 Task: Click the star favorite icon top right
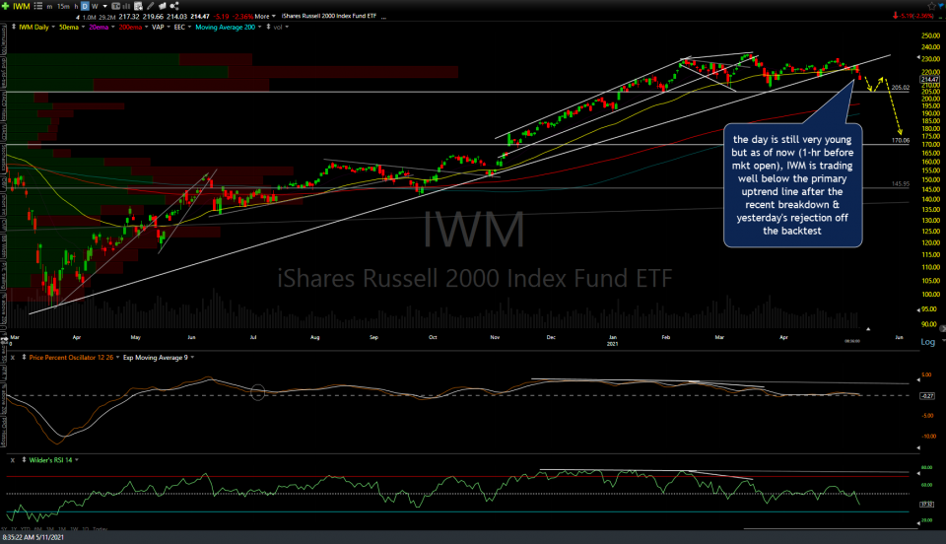(x=932, y=6)
